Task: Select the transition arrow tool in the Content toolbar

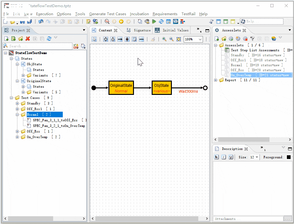Action: [120, 39]
